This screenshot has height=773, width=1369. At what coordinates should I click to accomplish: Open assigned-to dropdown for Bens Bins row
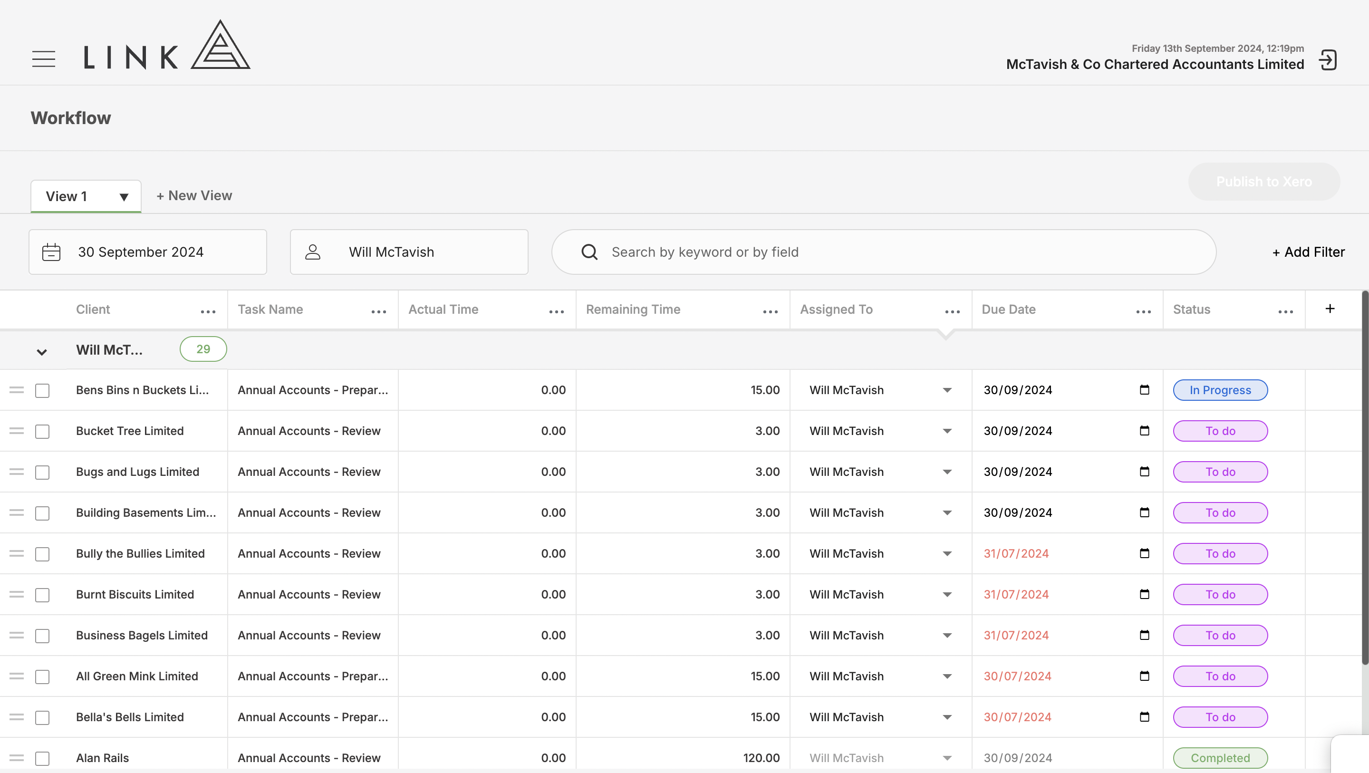point(948,389)
